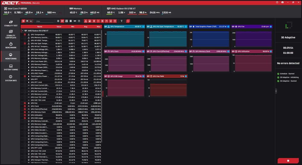Screen dimensions: 302x165
Task: Sort the table by the Max column
Action: pos(98,27)
